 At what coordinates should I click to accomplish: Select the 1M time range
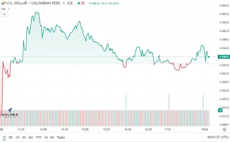click(x=17, y=137)
